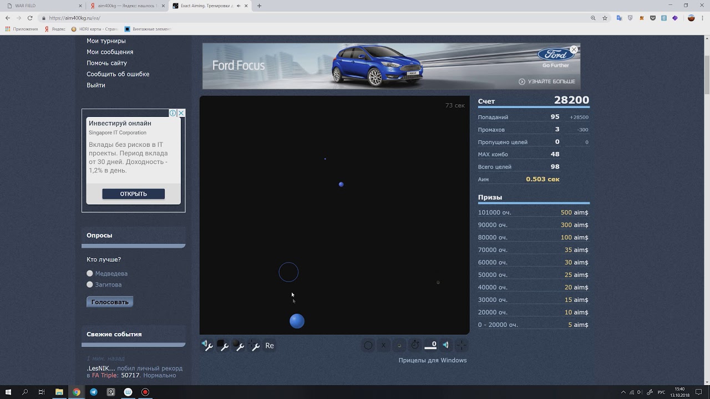Screen dimensions: 710x399
Task: Open the background settings wrench icon
Action: click(x=223, y=345)
